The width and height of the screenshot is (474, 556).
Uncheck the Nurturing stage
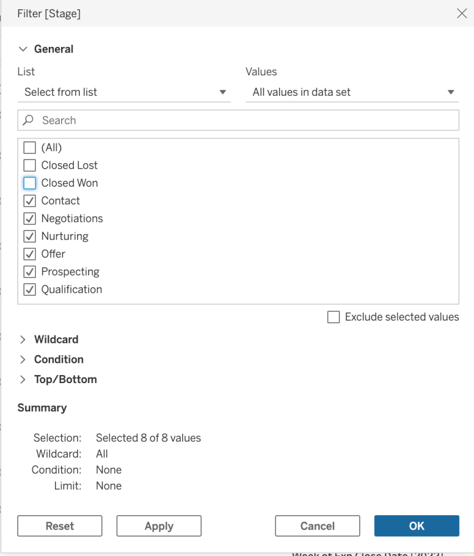click(x=29, y=236)
